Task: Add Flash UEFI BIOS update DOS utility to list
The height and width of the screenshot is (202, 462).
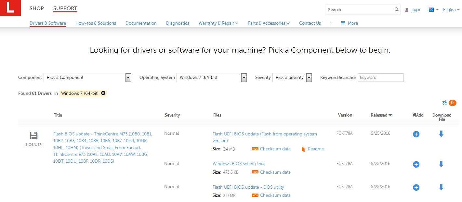Action: (416, 187)
